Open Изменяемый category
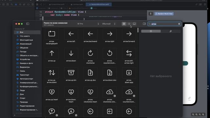 [x=27, y=44]
